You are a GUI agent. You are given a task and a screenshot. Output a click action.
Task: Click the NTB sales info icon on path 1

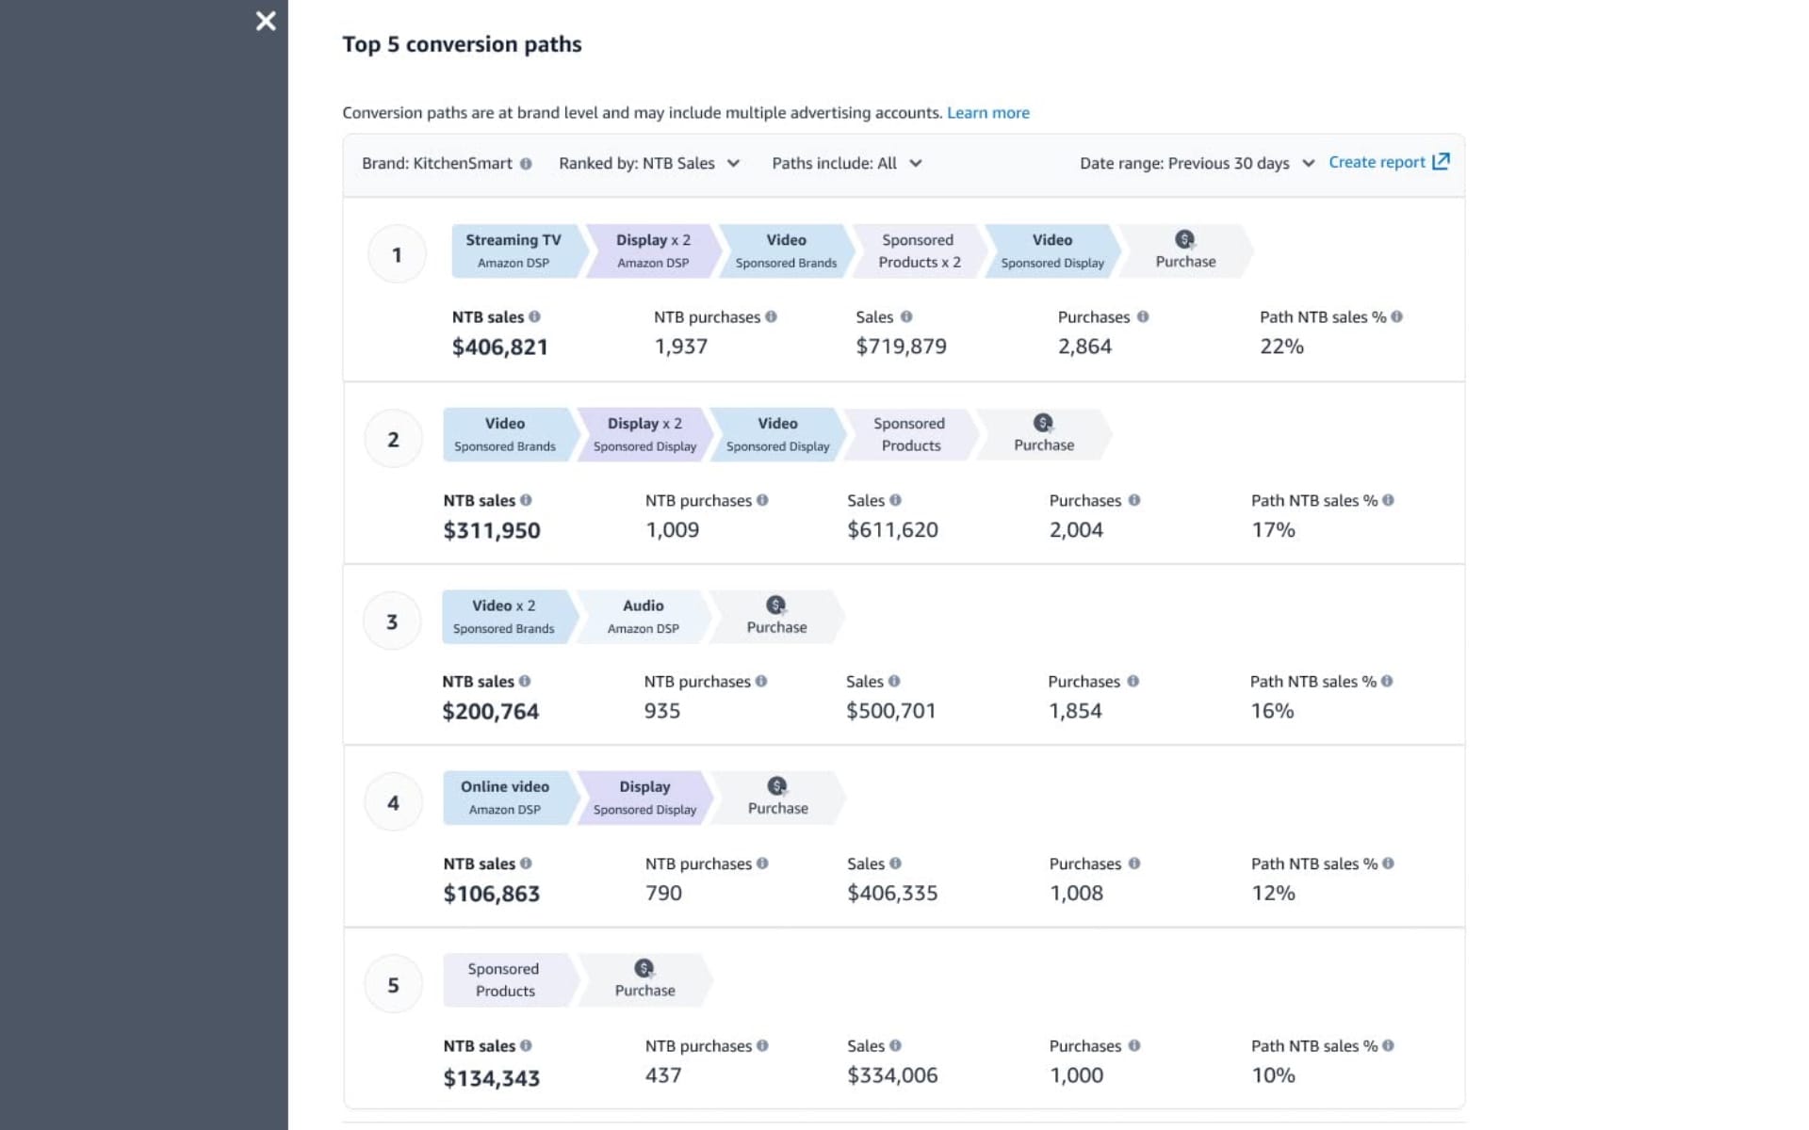[537, 316]
